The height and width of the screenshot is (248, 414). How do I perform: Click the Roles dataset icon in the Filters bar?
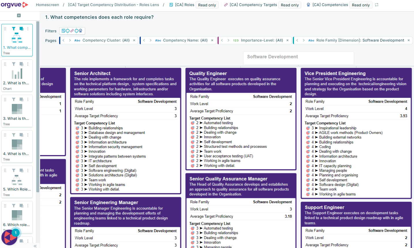63,31
